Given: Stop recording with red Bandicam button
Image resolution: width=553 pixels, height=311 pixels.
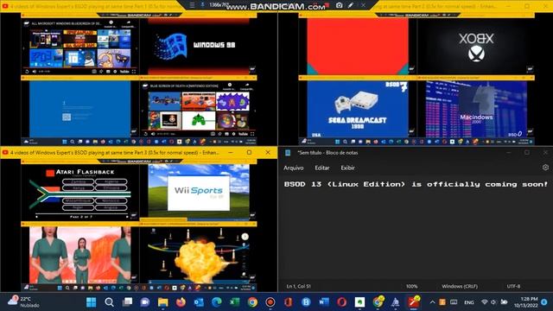Looking at the screenshot, I should [x=327, y=5].
